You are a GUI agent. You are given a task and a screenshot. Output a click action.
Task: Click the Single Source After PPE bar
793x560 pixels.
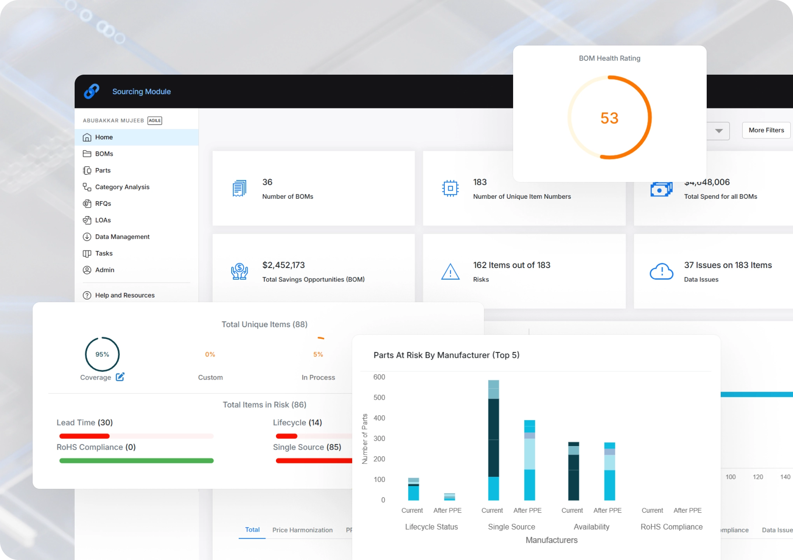(529, 460)
